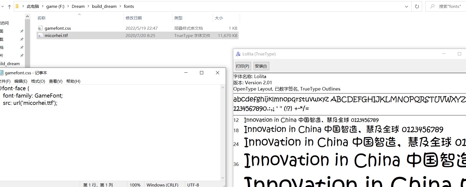
Task: Open the 帮助(H) menu in Notepad
Action: pyautogui.click(x=73, y=81)
